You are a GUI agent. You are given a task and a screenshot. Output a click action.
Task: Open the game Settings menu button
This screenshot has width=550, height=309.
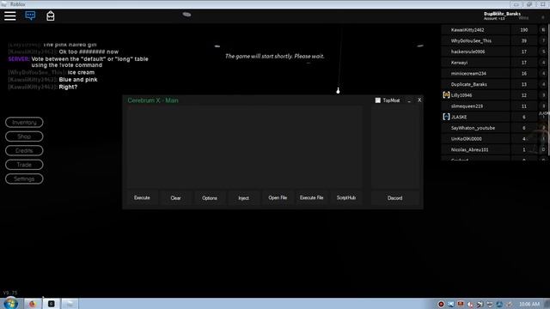tap(24, 179)
